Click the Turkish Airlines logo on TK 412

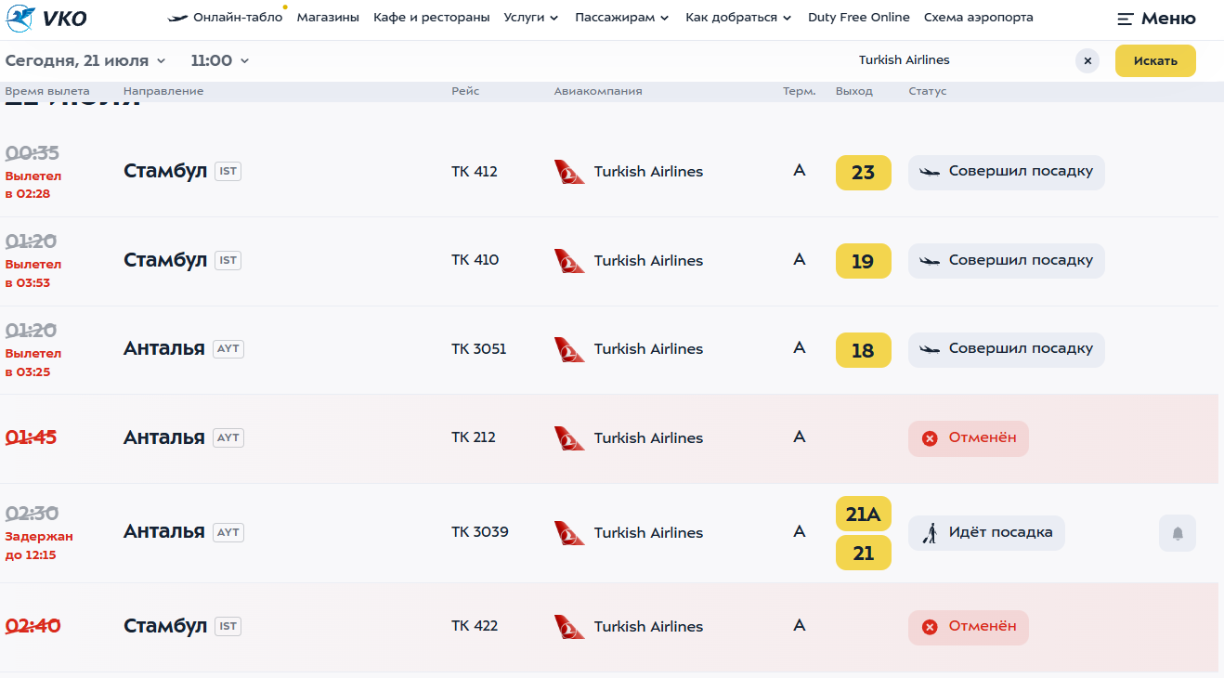coord(569,172)
